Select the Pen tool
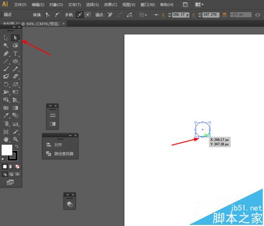 tap(6, 53)
